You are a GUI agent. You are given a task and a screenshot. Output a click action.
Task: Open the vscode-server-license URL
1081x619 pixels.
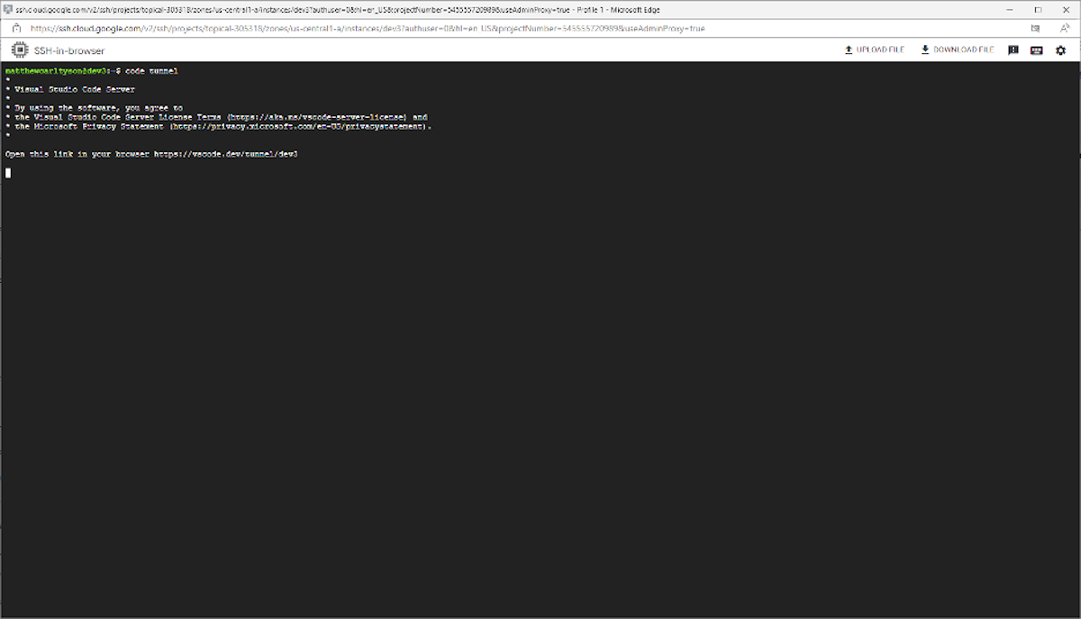(315, 117)
